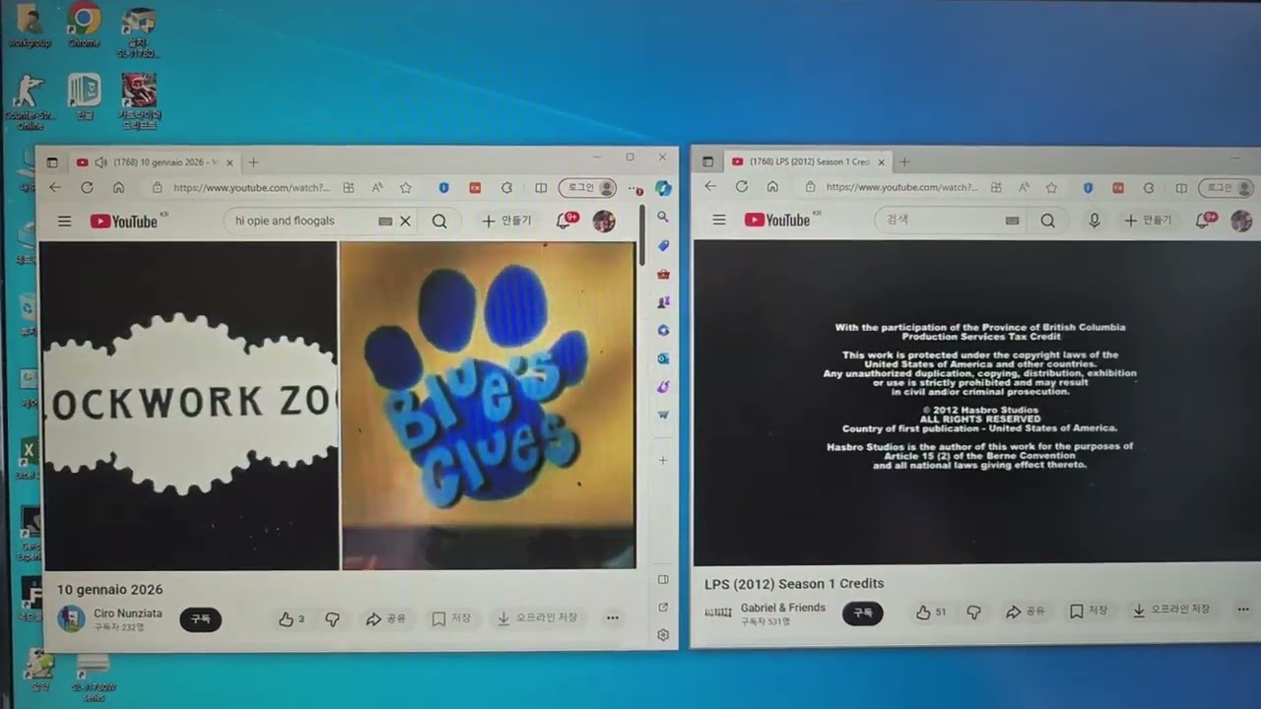Click search magnifier button in left YouTube window

click(x=439, y=222)
